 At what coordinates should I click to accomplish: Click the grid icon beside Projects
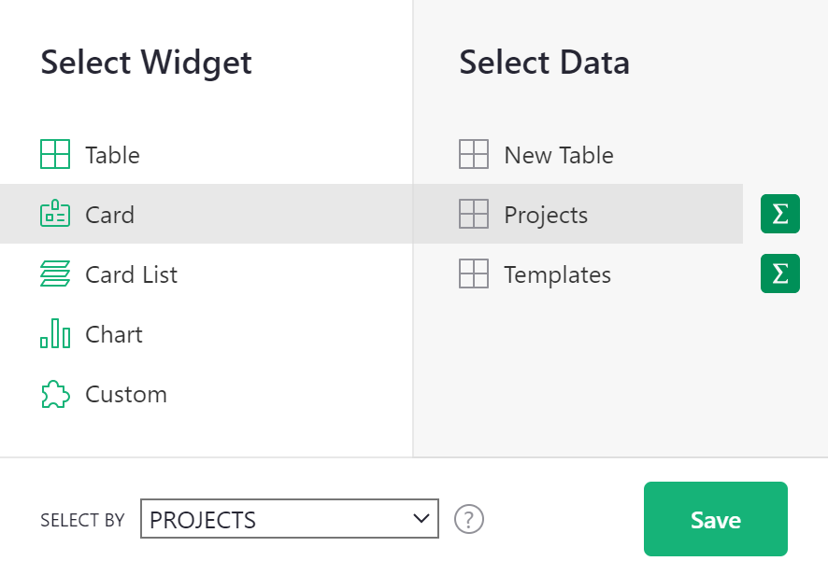coord(474,214)
